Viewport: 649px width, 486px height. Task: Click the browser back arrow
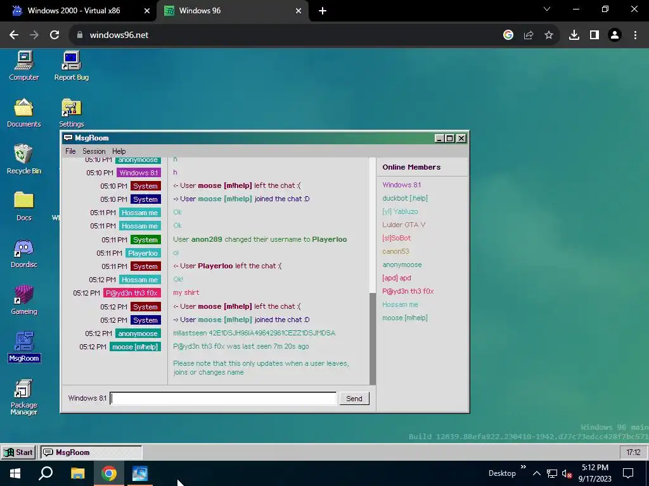tap(14, 35)
